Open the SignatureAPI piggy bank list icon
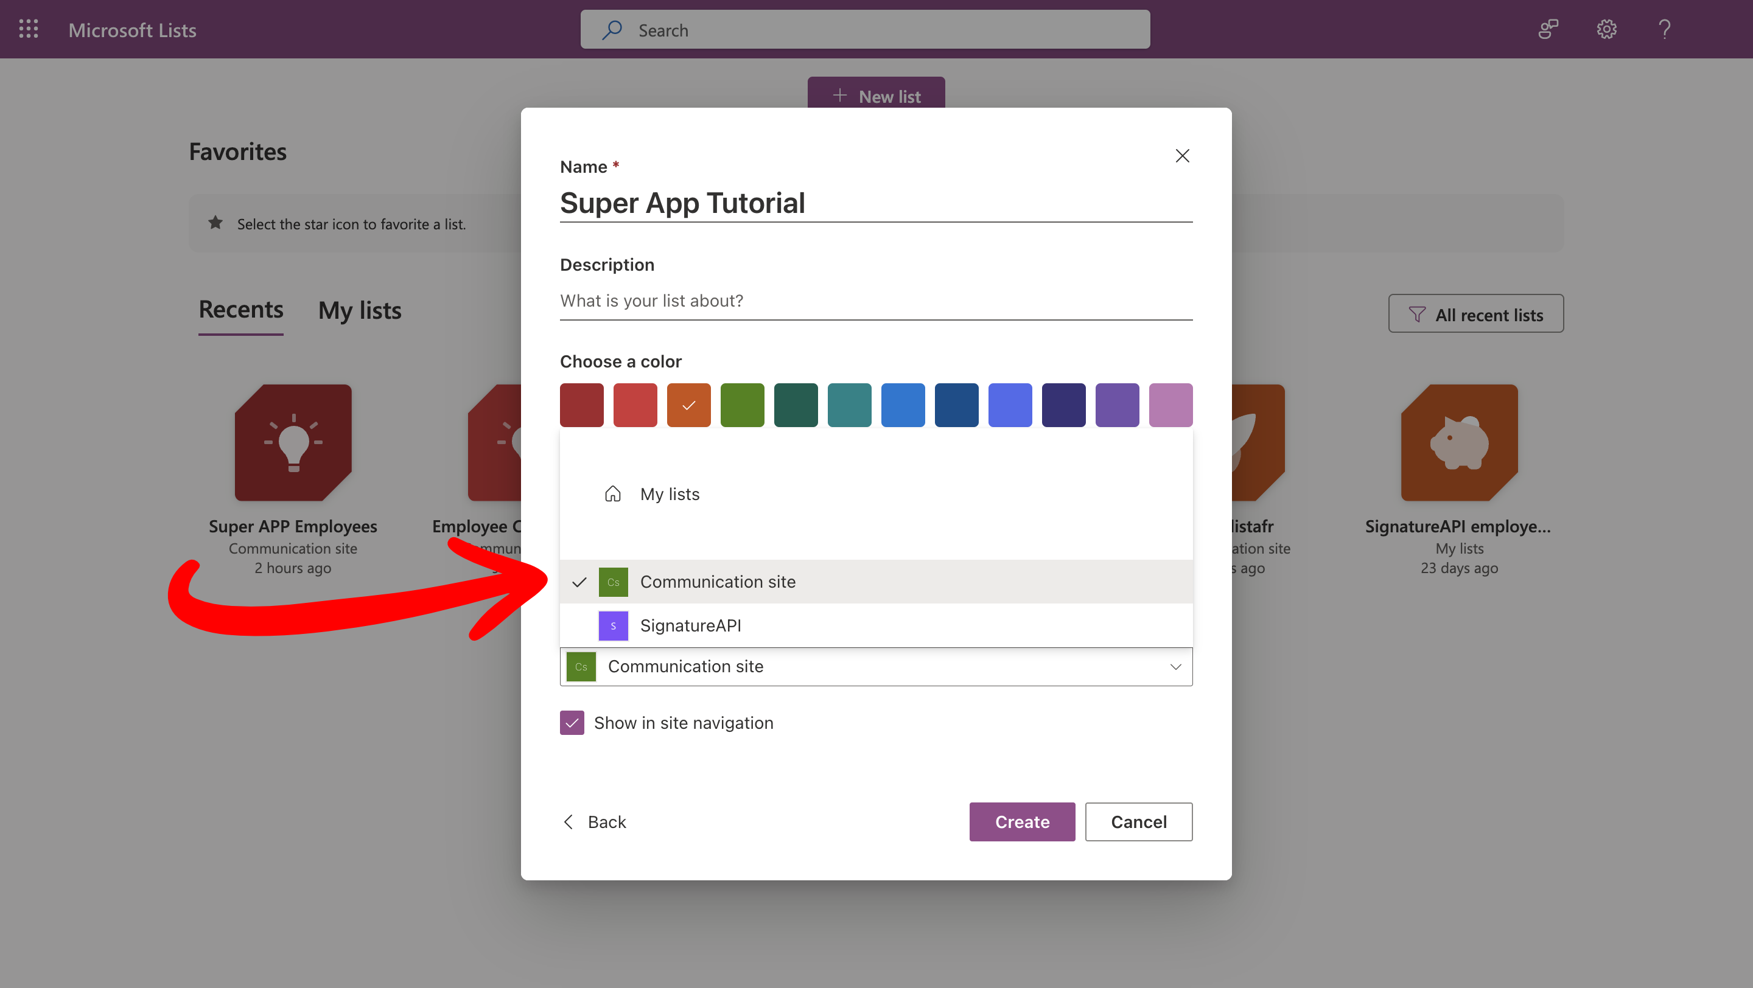Viewport: 1753px width, 988px height. (1459, 443)
